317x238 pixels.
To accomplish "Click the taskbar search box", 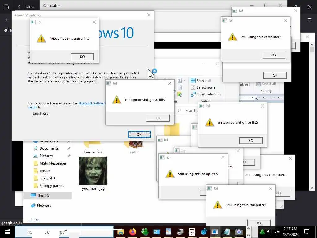I will [x=64, y=232].
